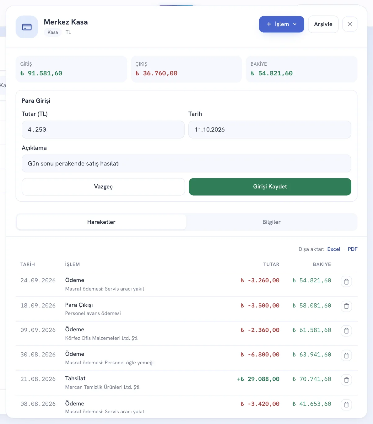Open the Bilgiler tab
This screenshot has height=424, width=373.
pyautogui.click(x=271, y=222)
